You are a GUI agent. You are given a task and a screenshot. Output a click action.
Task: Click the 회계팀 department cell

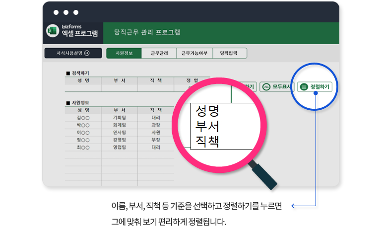click(x=120, y=125)
